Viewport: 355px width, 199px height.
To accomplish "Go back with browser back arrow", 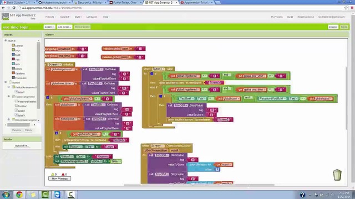I will click(3, 8).
